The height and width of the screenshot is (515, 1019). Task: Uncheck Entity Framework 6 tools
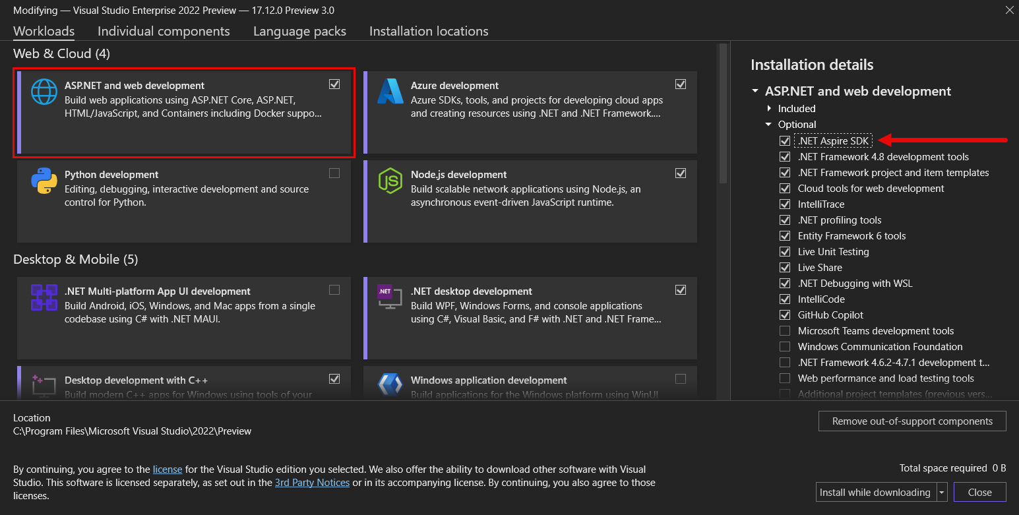coord(785,236)
